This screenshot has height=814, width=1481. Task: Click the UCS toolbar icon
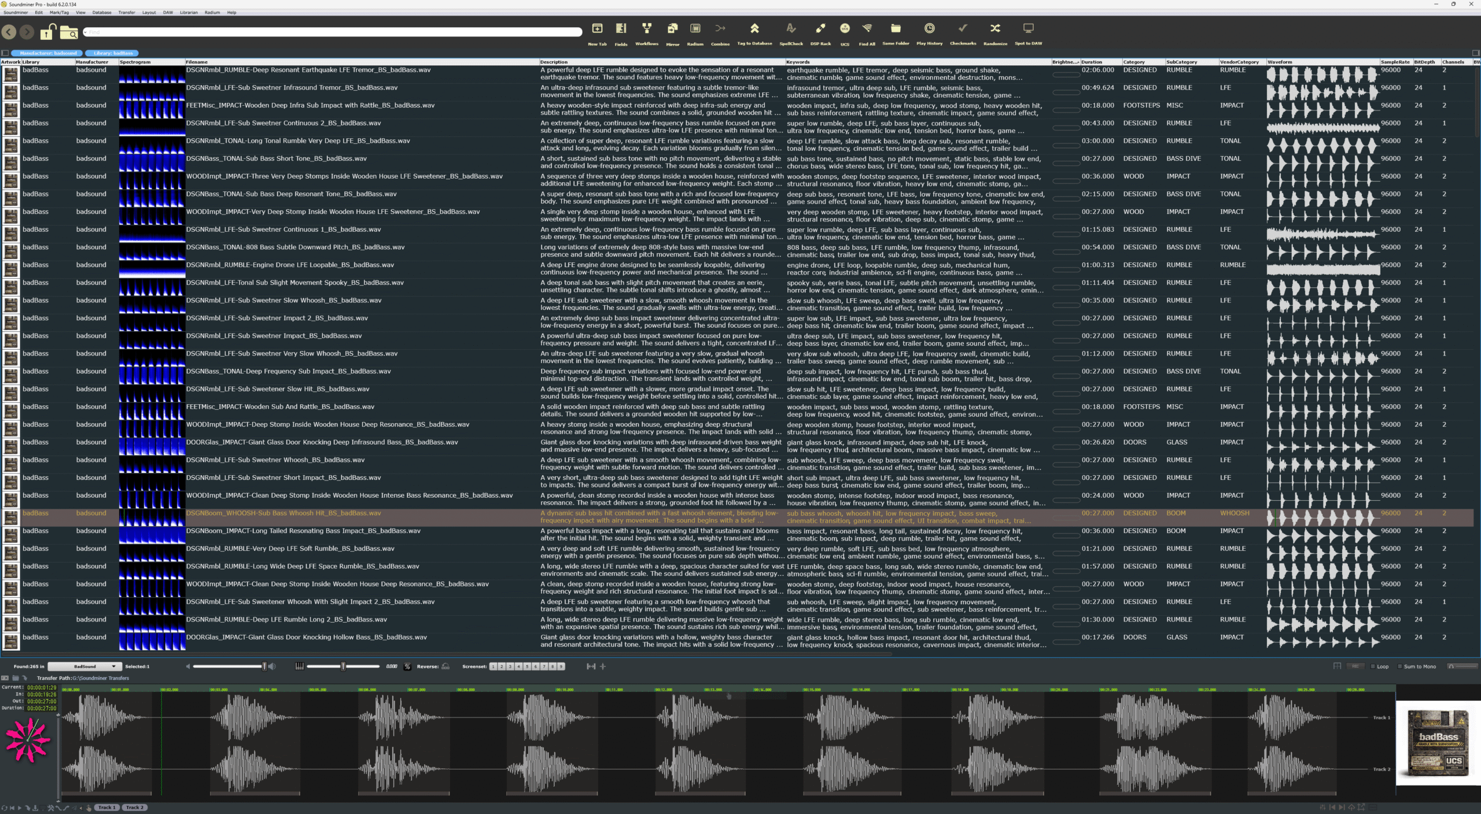click(845, 29)
